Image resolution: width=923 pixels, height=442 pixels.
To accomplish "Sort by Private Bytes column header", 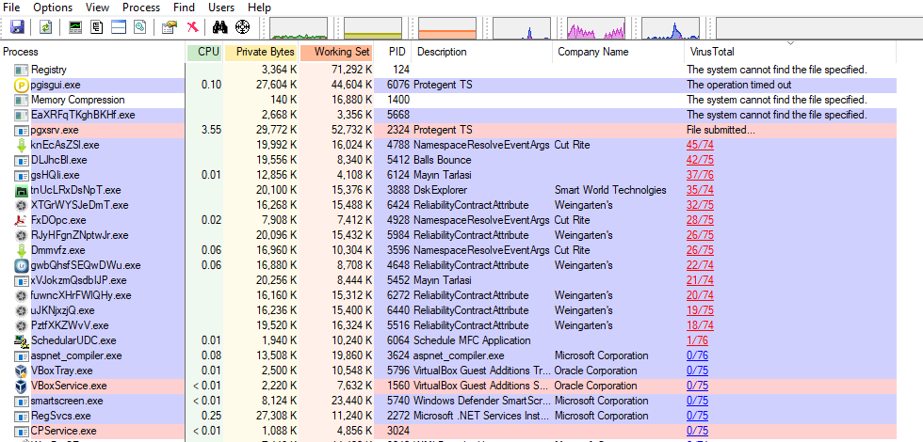I will point(262,52).
